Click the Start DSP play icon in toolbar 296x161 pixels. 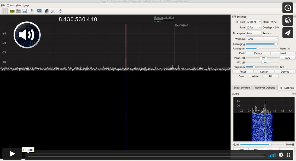point(5,11)
